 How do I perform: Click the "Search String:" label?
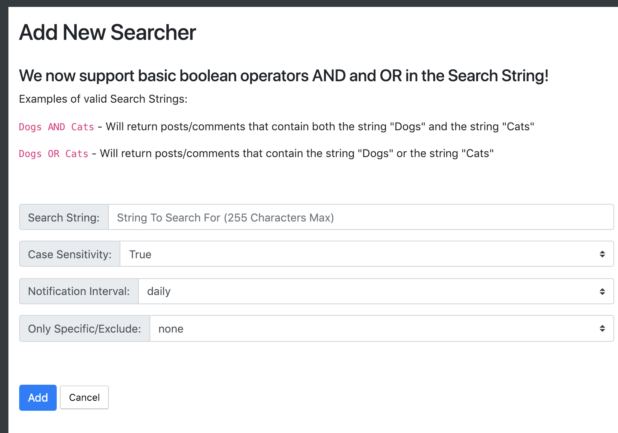(64, 217)
